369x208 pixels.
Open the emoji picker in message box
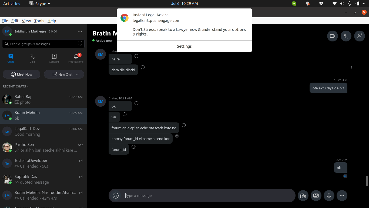[116, 196]
